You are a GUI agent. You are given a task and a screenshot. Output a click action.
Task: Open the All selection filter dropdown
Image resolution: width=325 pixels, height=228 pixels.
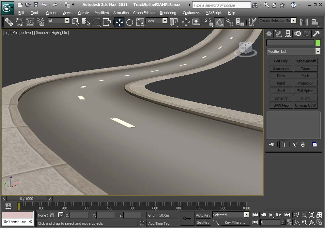67,21
